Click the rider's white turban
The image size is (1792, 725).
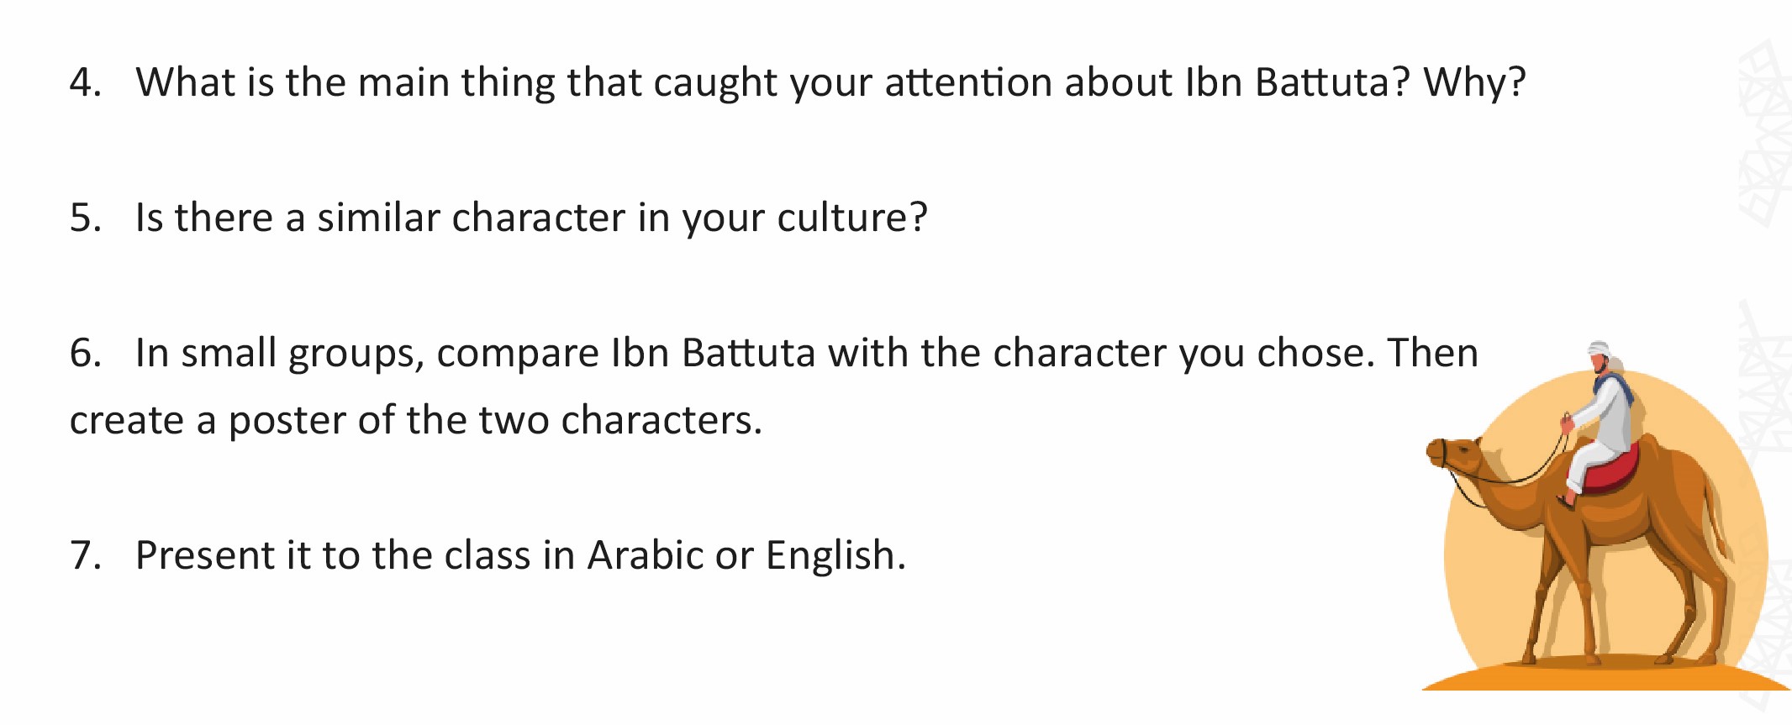pos(1599,349)
